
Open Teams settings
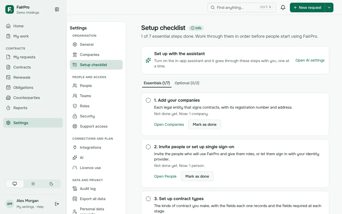[96, 96]
